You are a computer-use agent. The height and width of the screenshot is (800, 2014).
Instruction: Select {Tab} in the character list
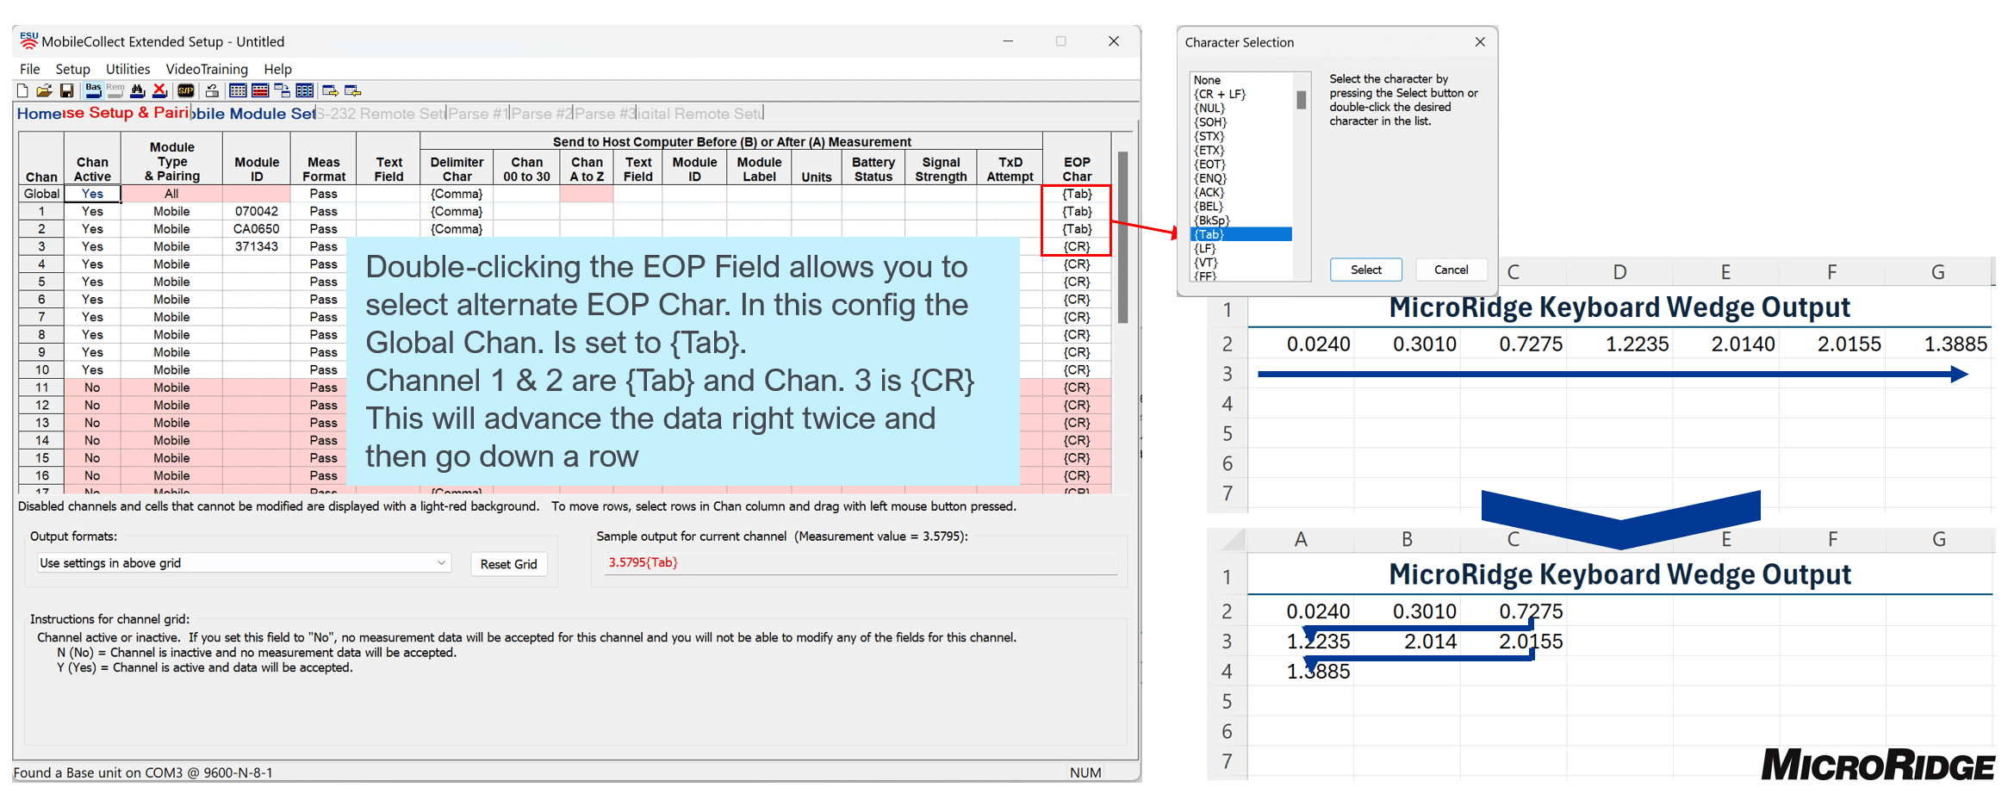(x=1241, y=234)
